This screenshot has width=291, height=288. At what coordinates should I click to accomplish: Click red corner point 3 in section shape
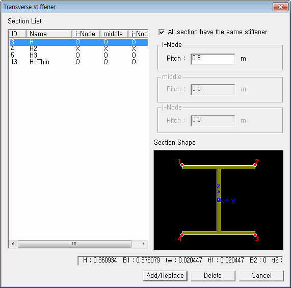[255, 235]
